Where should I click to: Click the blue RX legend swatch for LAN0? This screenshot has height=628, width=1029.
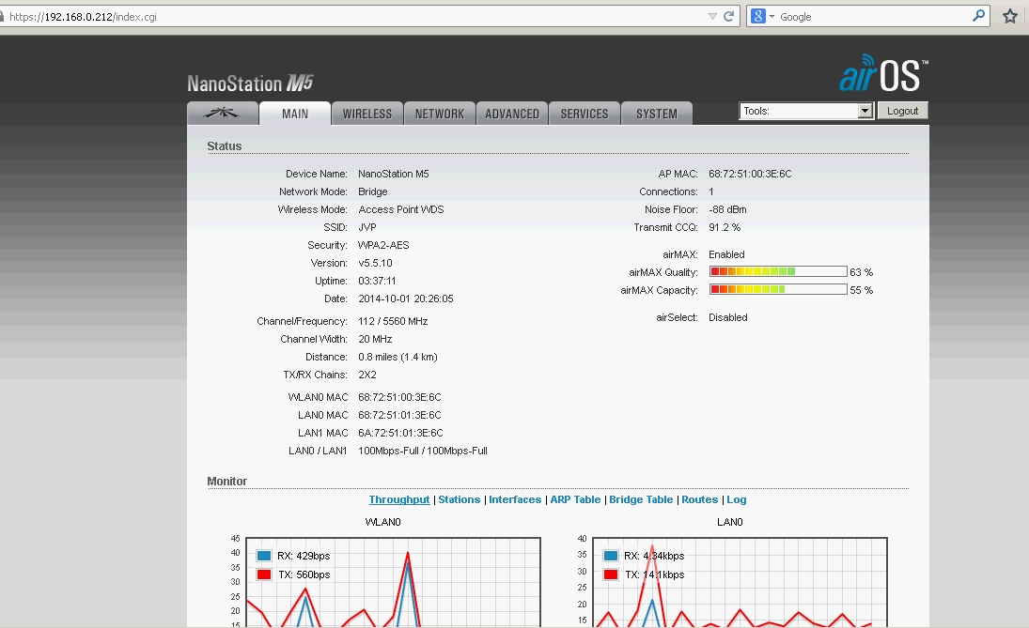(610, 556)
